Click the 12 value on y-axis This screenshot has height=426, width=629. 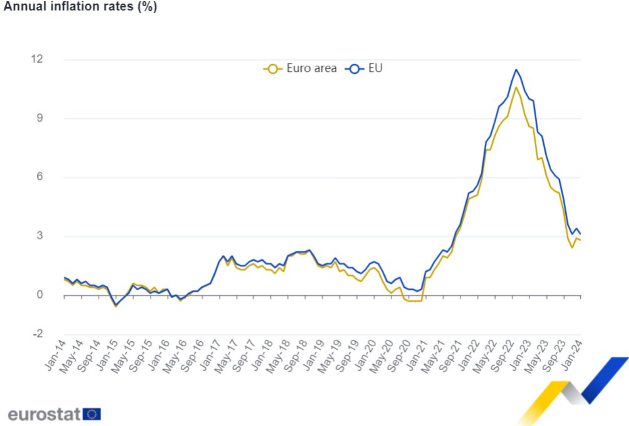36,59
